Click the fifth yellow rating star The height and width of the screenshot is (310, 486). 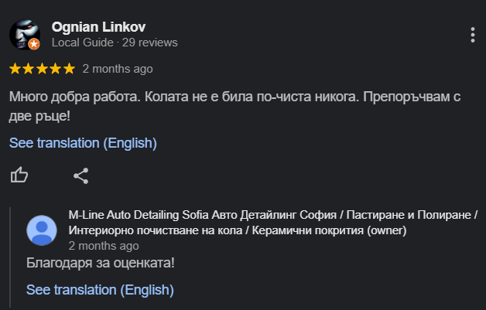point(70,69)
